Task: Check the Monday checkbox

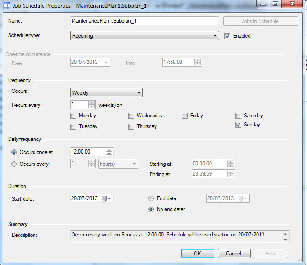Action: tap(73, 116)
